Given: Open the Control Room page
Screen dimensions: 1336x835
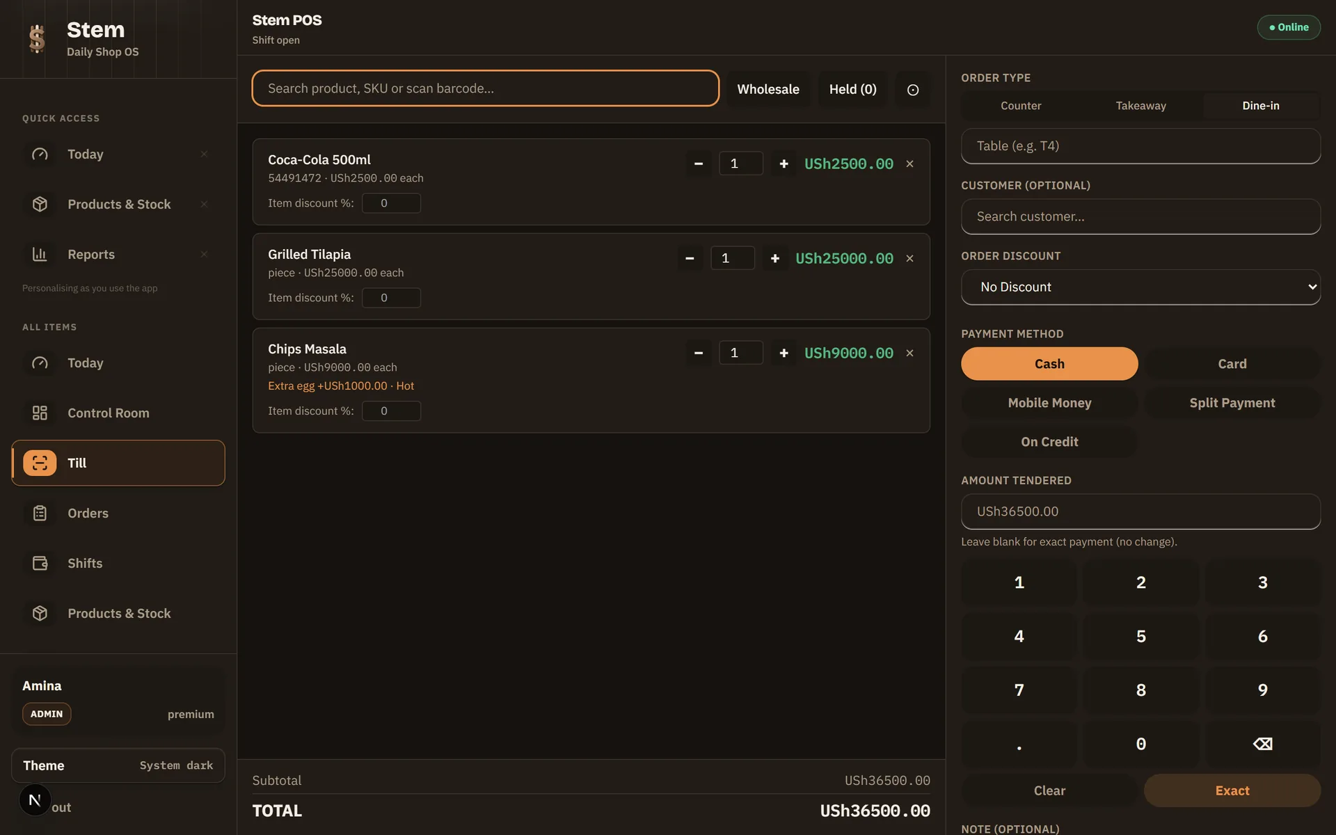Looking at the screenshot, I should 118,413.
